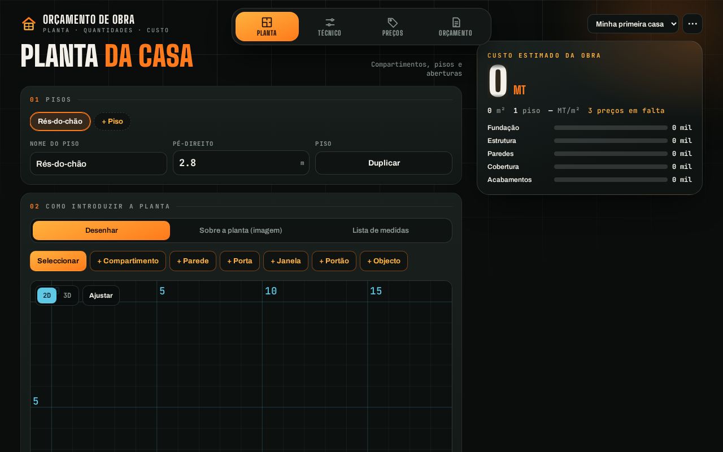Click the Estrutura cost row label
723x452 pixels.
[x=502, y=141]
